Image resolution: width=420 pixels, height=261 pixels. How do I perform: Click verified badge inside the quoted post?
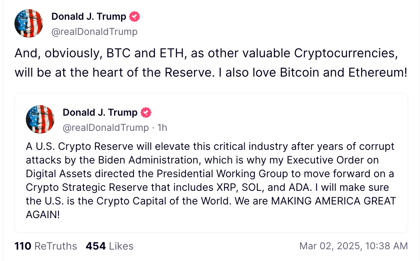pyautogui.click(x=146, y=113)
